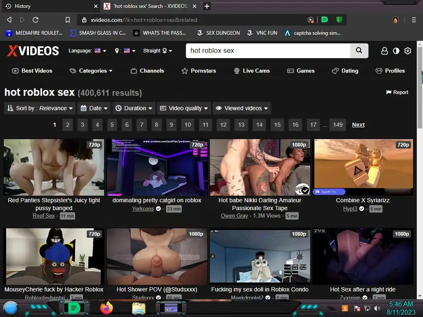Expand the Viewed videos filter

242,109
